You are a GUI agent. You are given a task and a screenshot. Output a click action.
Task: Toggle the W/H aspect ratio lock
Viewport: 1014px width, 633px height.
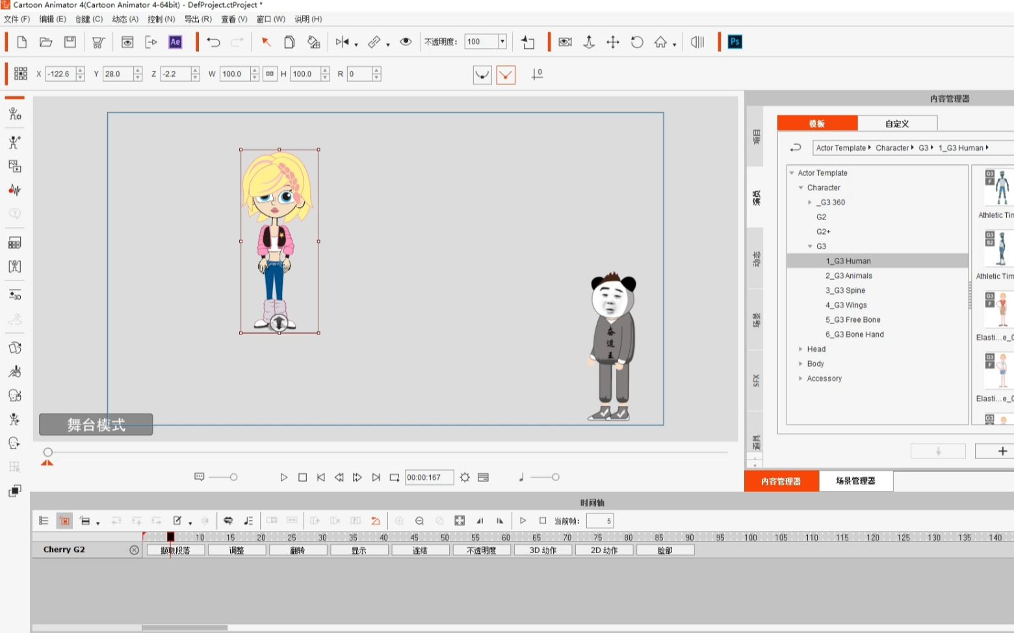[x=270, y=74]
